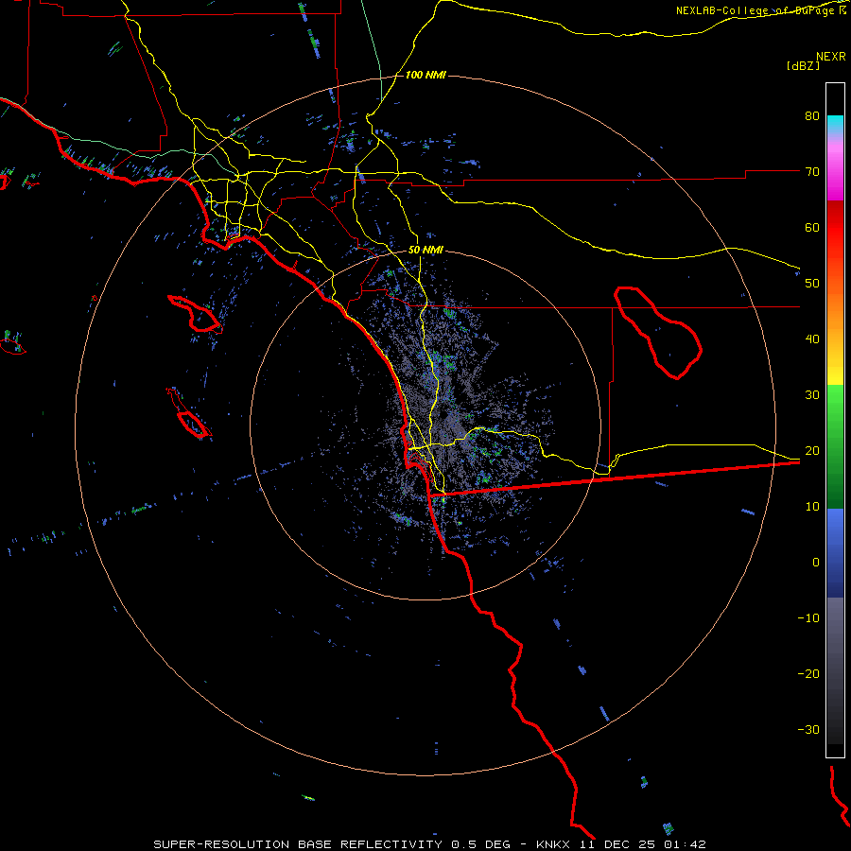Click the orange segment of the color bar
This screenshot has width=851, height=851.
click(x=835, y=309)
